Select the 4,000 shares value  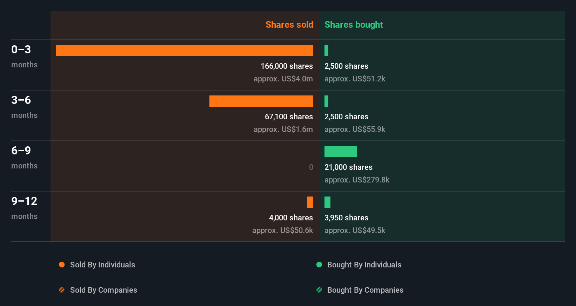coord(291,218)
